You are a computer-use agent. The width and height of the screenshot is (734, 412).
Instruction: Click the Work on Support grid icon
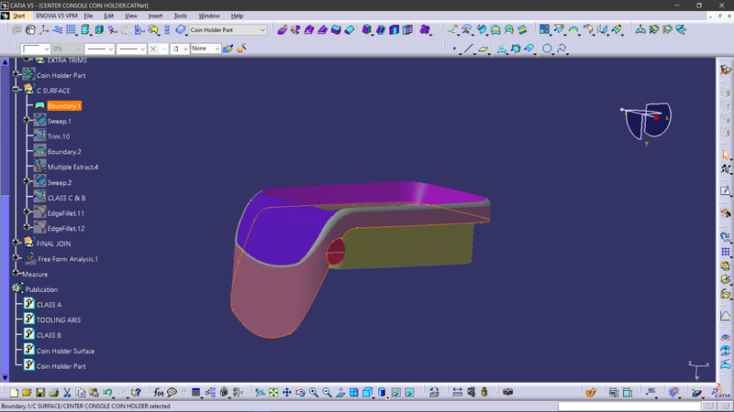pos(72,30)
